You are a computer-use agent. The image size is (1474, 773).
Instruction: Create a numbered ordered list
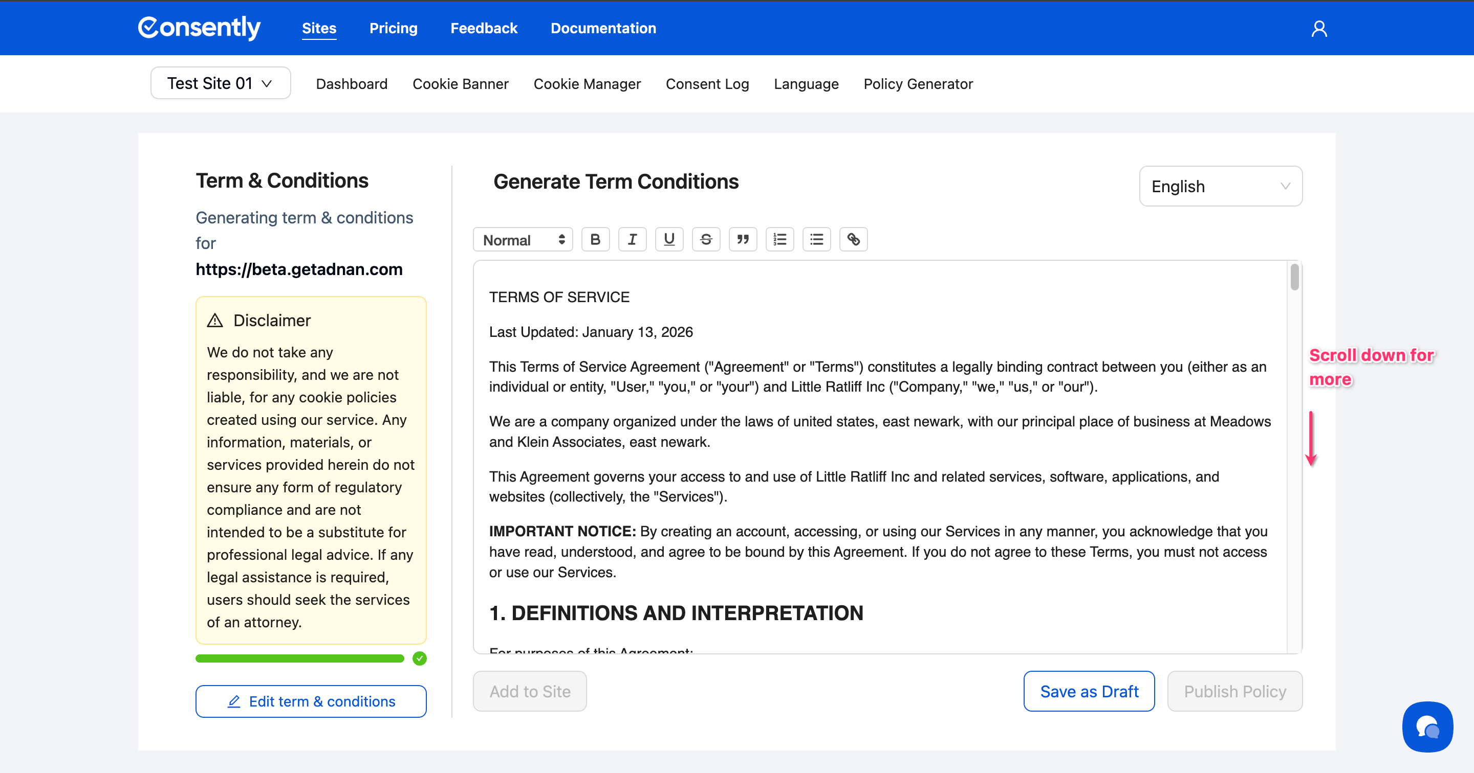click(x=779, y=240)
